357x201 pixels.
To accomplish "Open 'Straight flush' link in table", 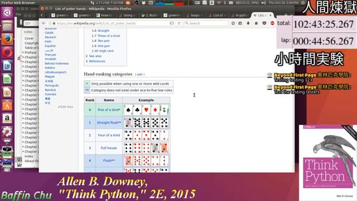I will (x=108, y=123).
